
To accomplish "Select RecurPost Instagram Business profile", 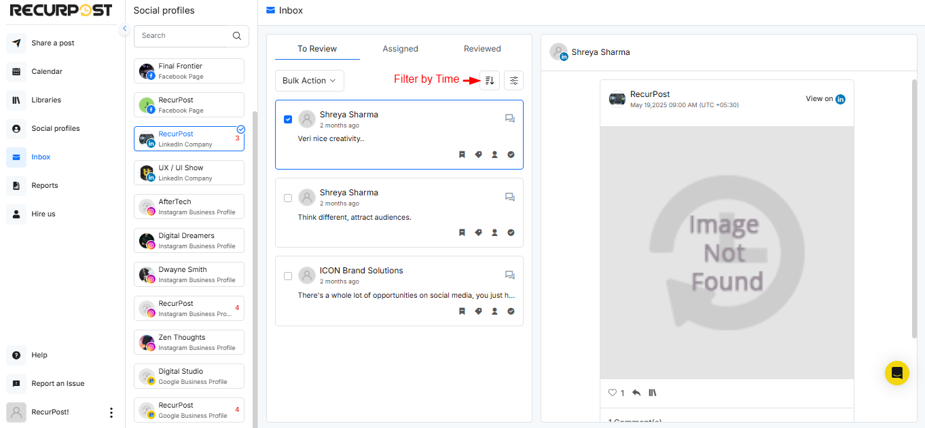I will coord(189,308).
